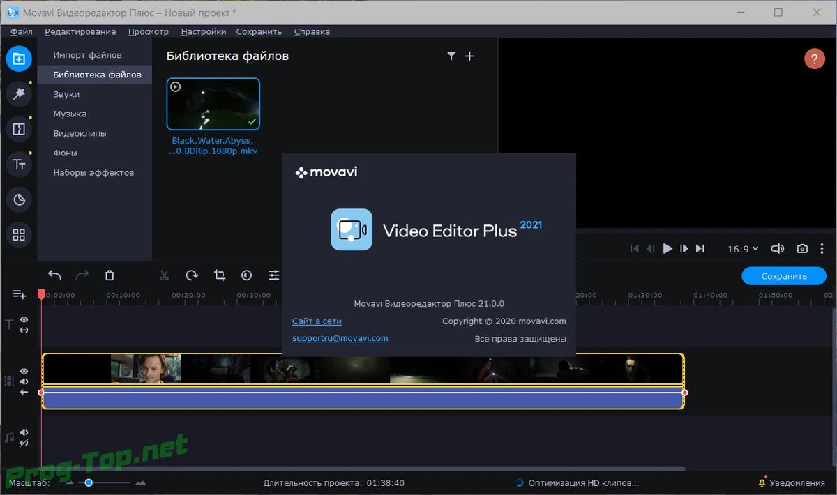Open the Сохранить menu in menu bar

point(259,31)
